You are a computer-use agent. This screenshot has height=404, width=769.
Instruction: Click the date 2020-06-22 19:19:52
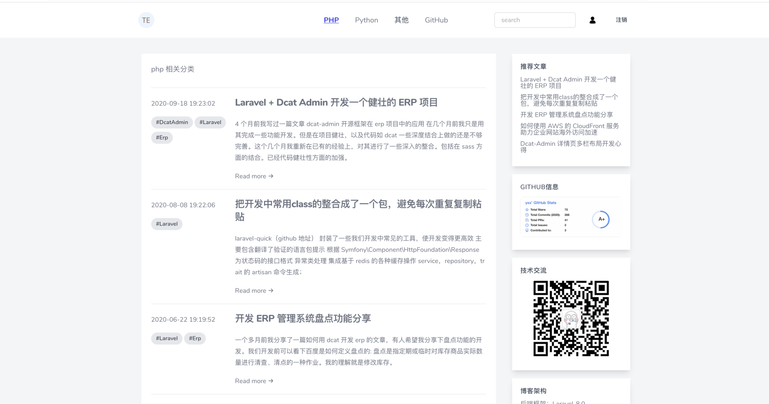pos(183,319)
